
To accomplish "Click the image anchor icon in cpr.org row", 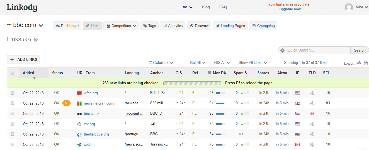I will 153,124.
